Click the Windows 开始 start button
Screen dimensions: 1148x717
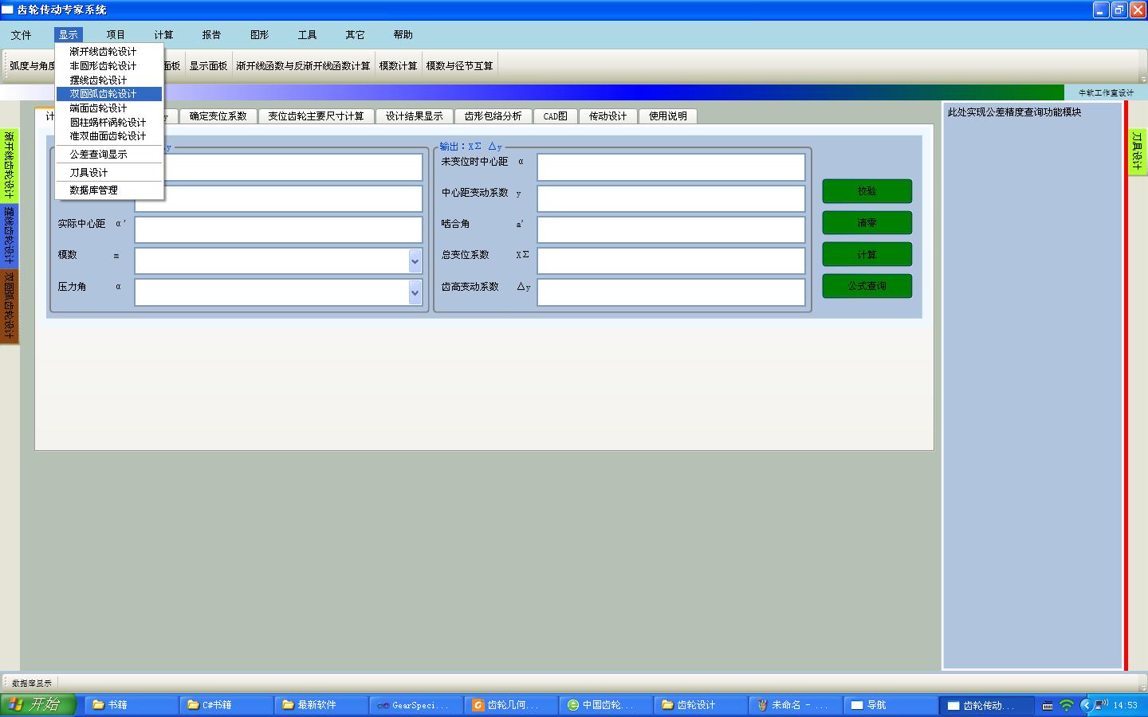pyautogui.click(x=38, y=704)
